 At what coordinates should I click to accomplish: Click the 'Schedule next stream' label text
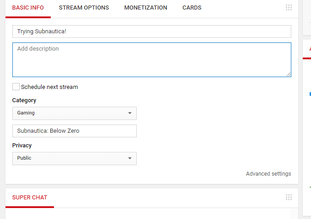[49, 87]
